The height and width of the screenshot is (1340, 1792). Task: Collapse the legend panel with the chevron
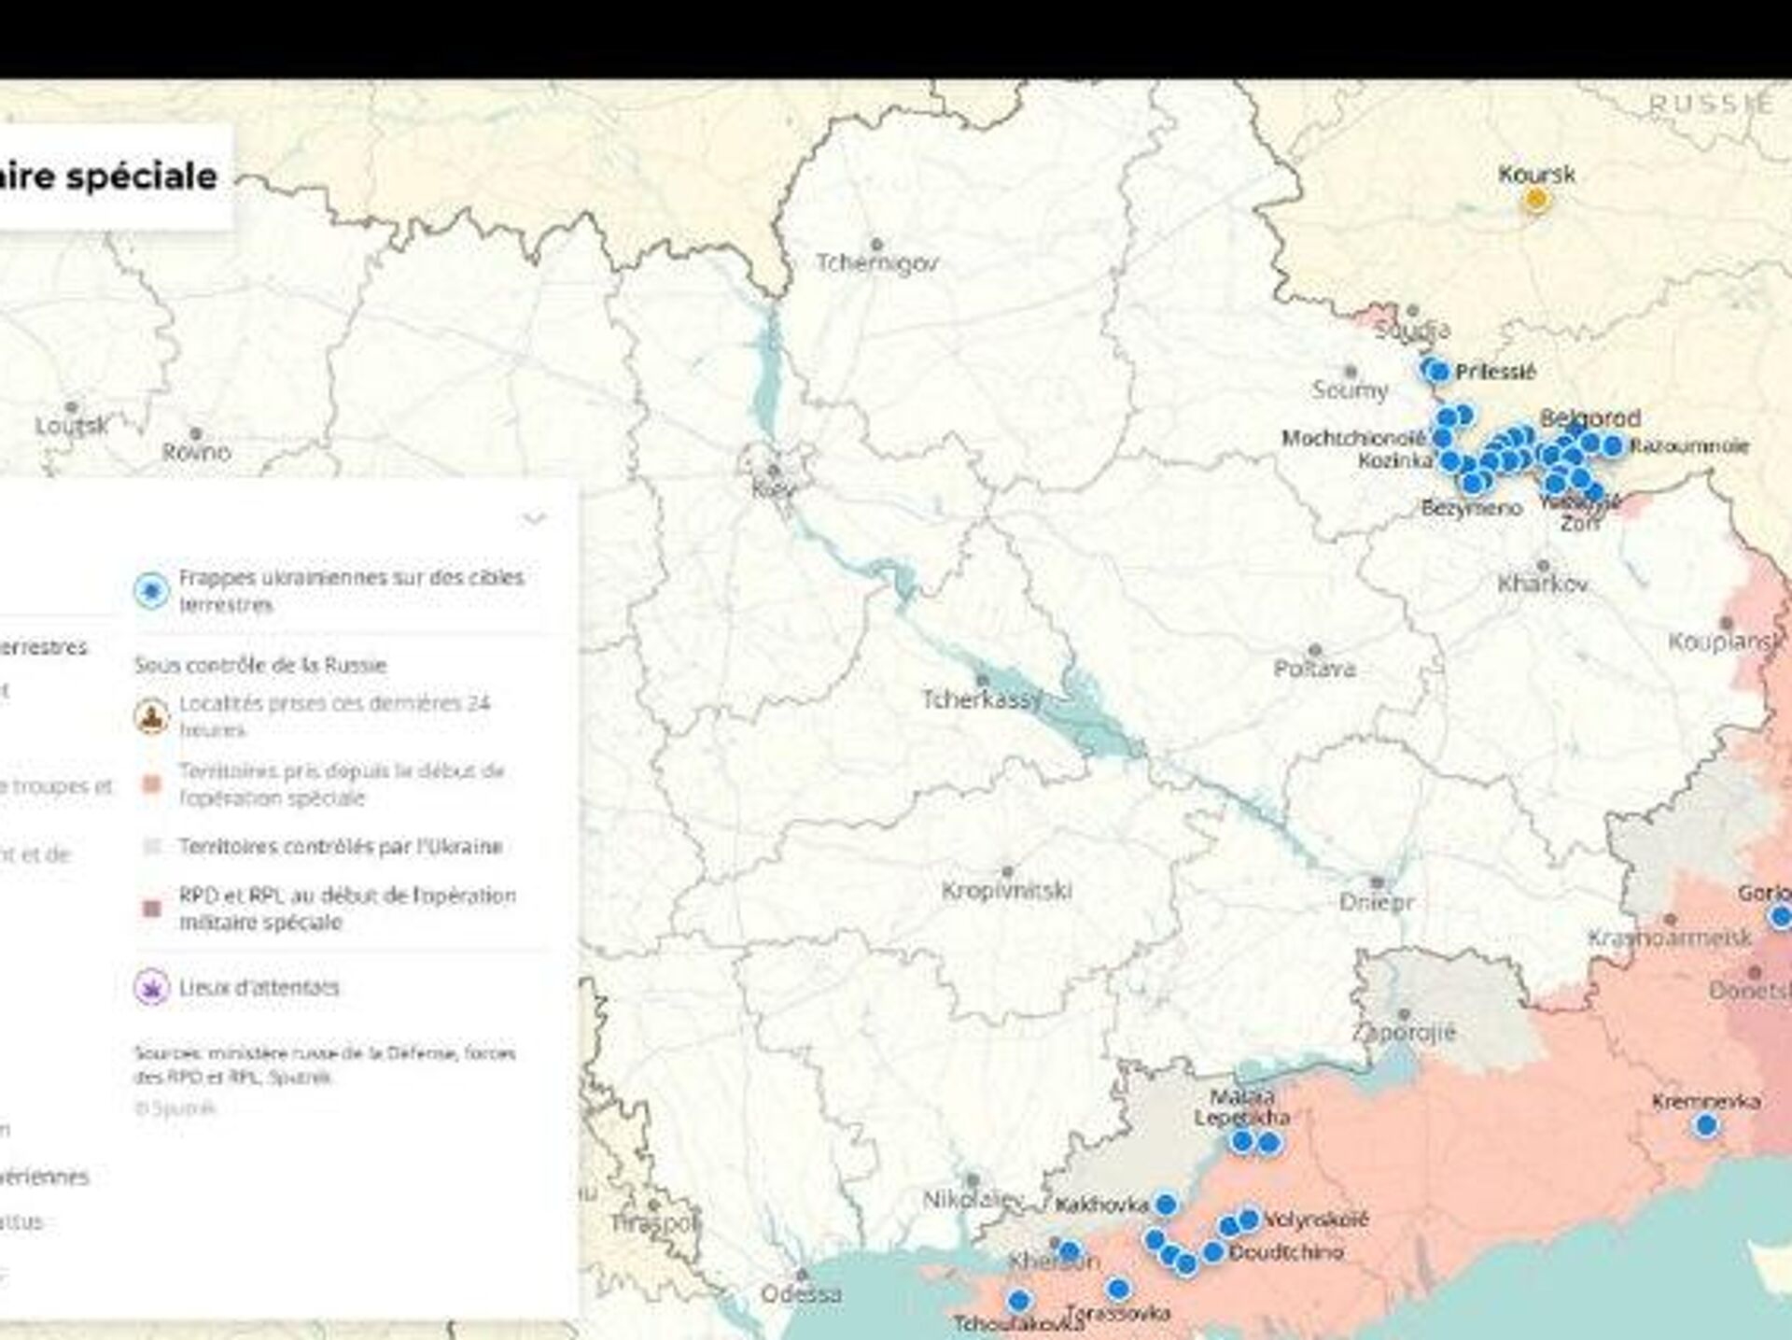(x=534, y=518)
